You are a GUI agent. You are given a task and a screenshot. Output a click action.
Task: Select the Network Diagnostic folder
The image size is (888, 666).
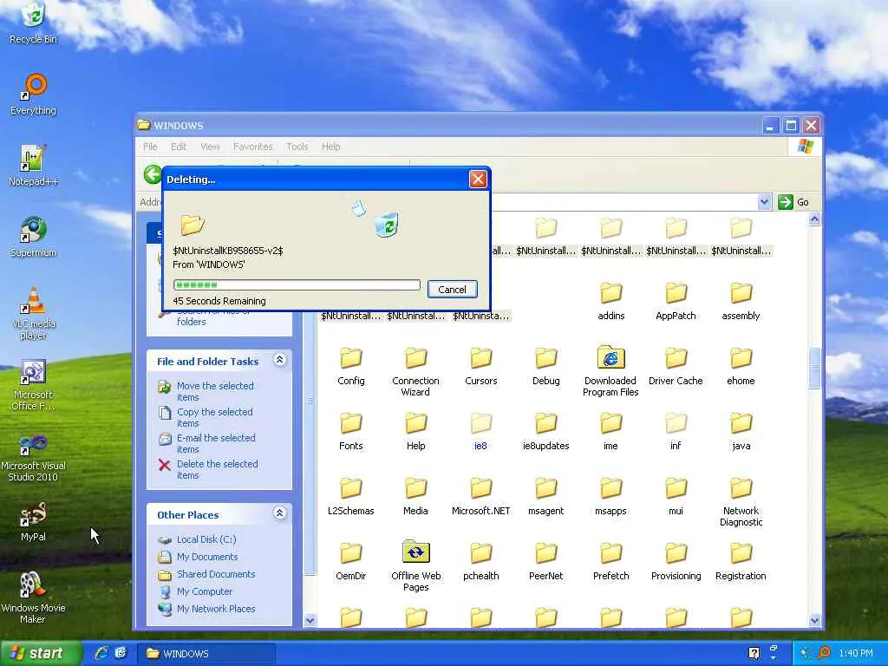[741, 502]
